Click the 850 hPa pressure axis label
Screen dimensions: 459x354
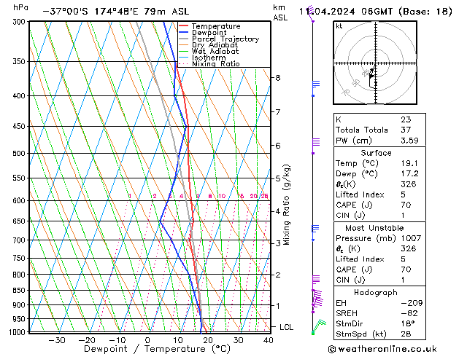click(x=20, y=291)
